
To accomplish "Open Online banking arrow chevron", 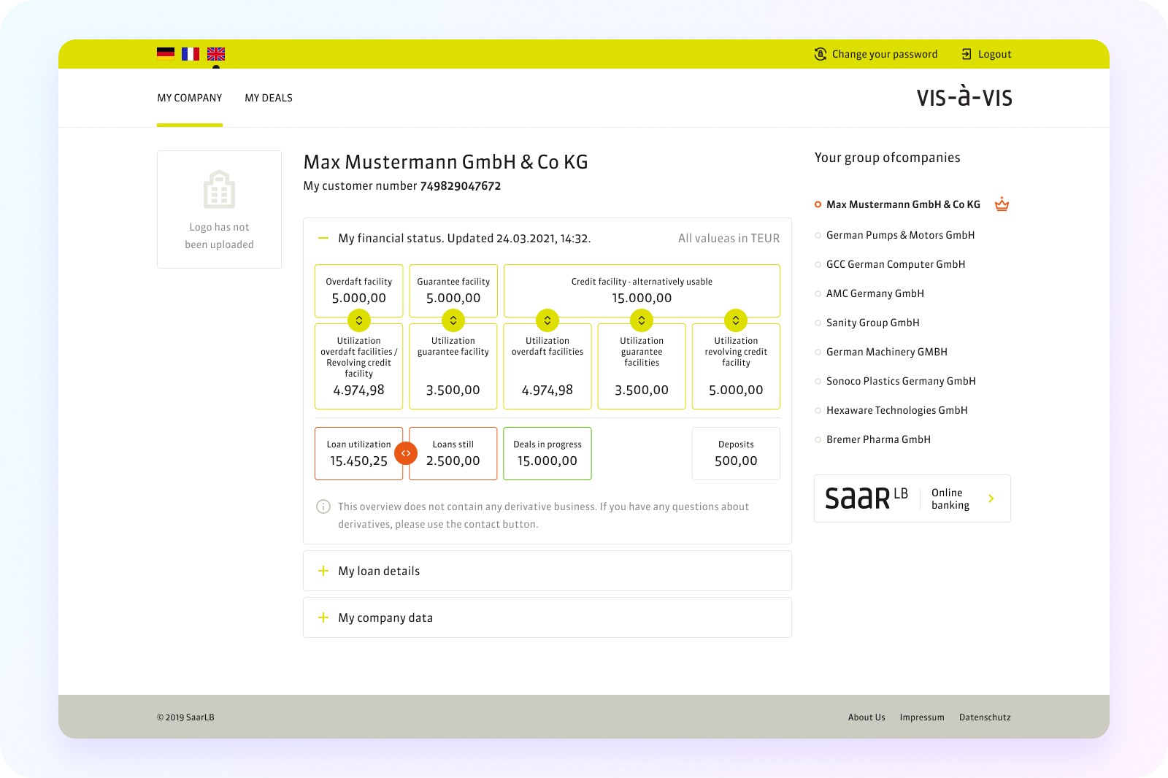I will pyautogui.click(x=991, y=498).
